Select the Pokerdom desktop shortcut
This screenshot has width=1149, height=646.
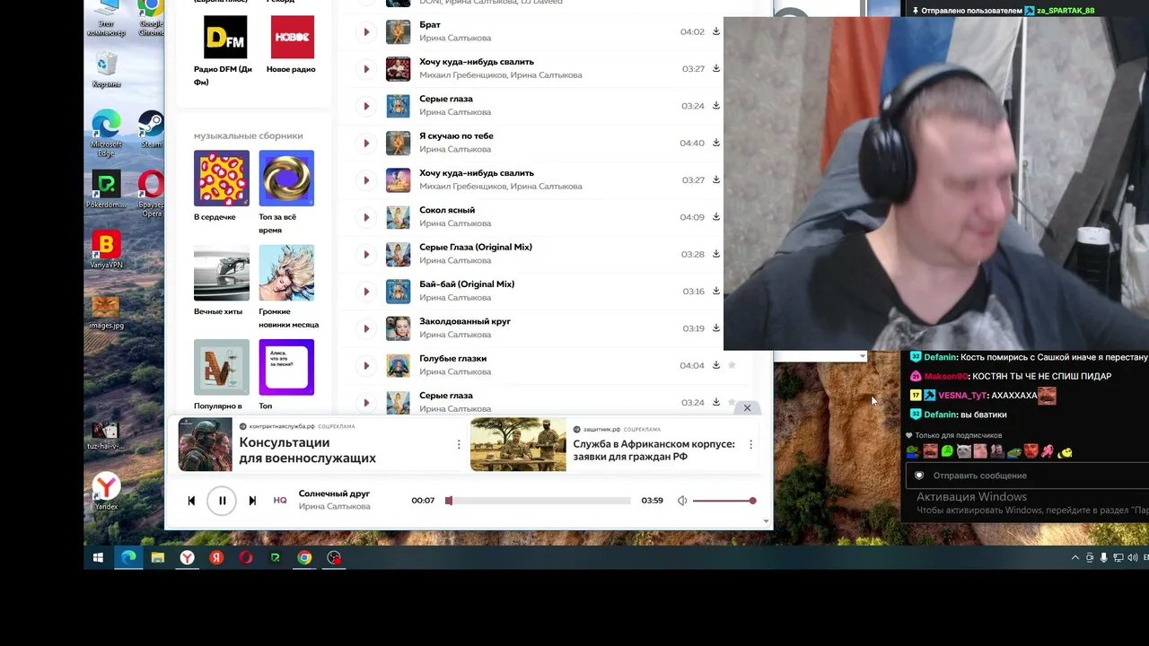106,190
